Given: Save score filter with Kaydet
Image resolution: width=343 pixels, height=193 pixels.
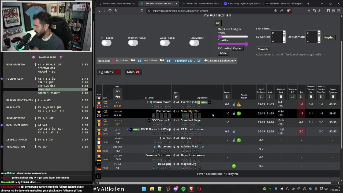Looking at the screenshot, I should 329,38.
